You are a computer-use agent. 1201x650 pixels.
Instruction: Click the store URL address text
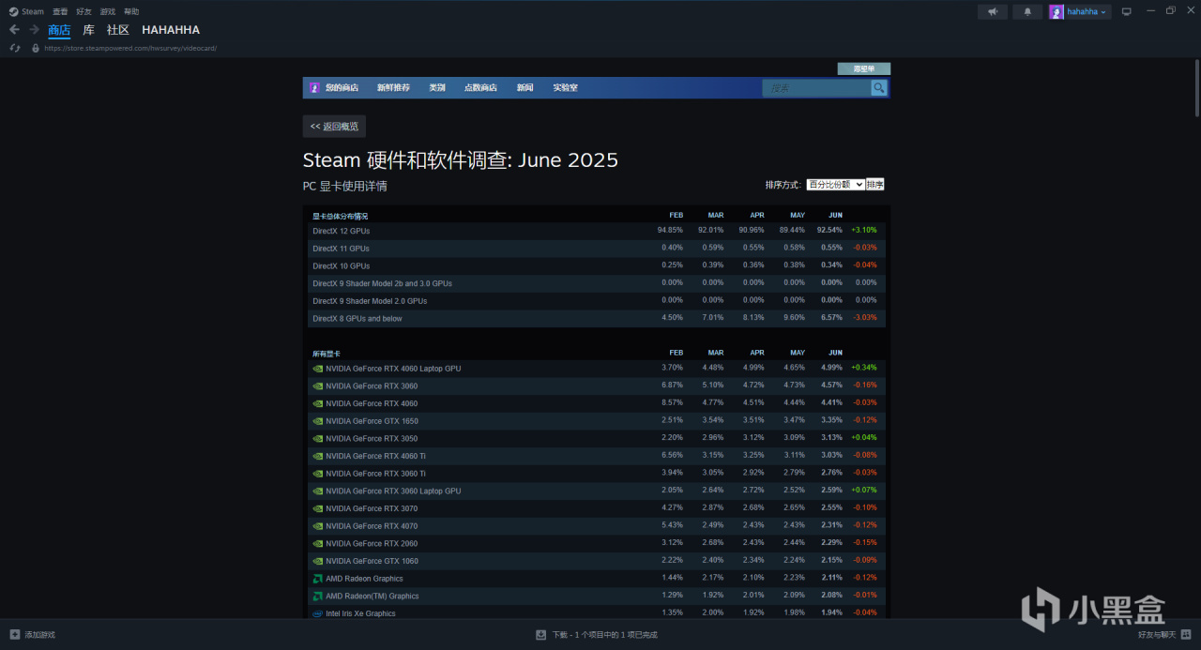click(x=130, y=48)
